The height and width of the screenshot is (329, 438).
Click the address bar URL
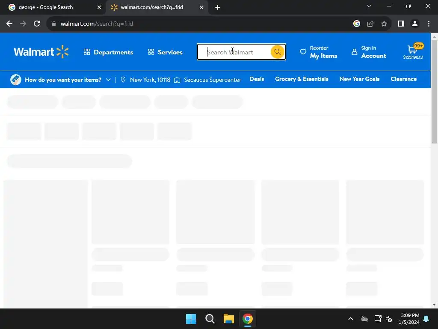click(97, 24)
